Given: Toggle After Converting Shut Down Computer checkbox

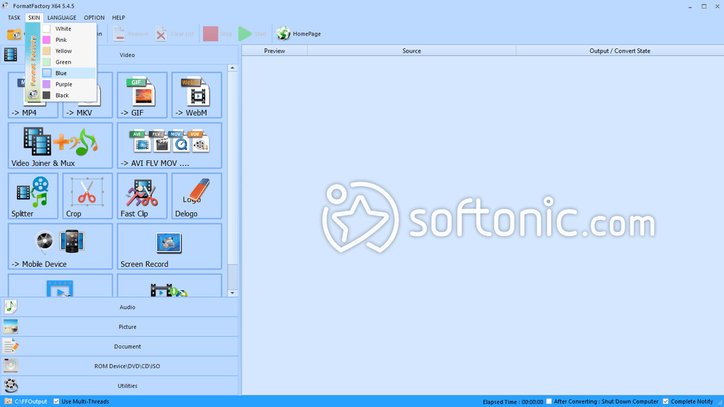Looking at the screenshot, I should point(549,401).
